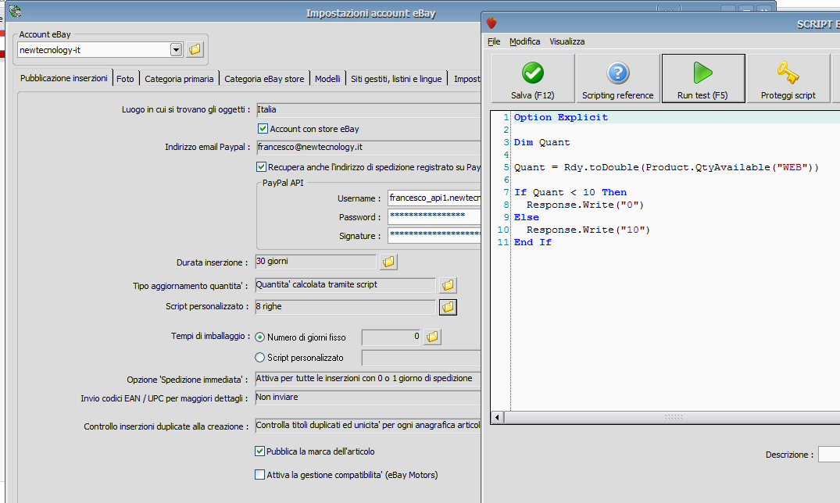Expand the Account eBay newtecnology-it dropdown
The height and width of the screenshot is (503, 840).
click(176, 50)
